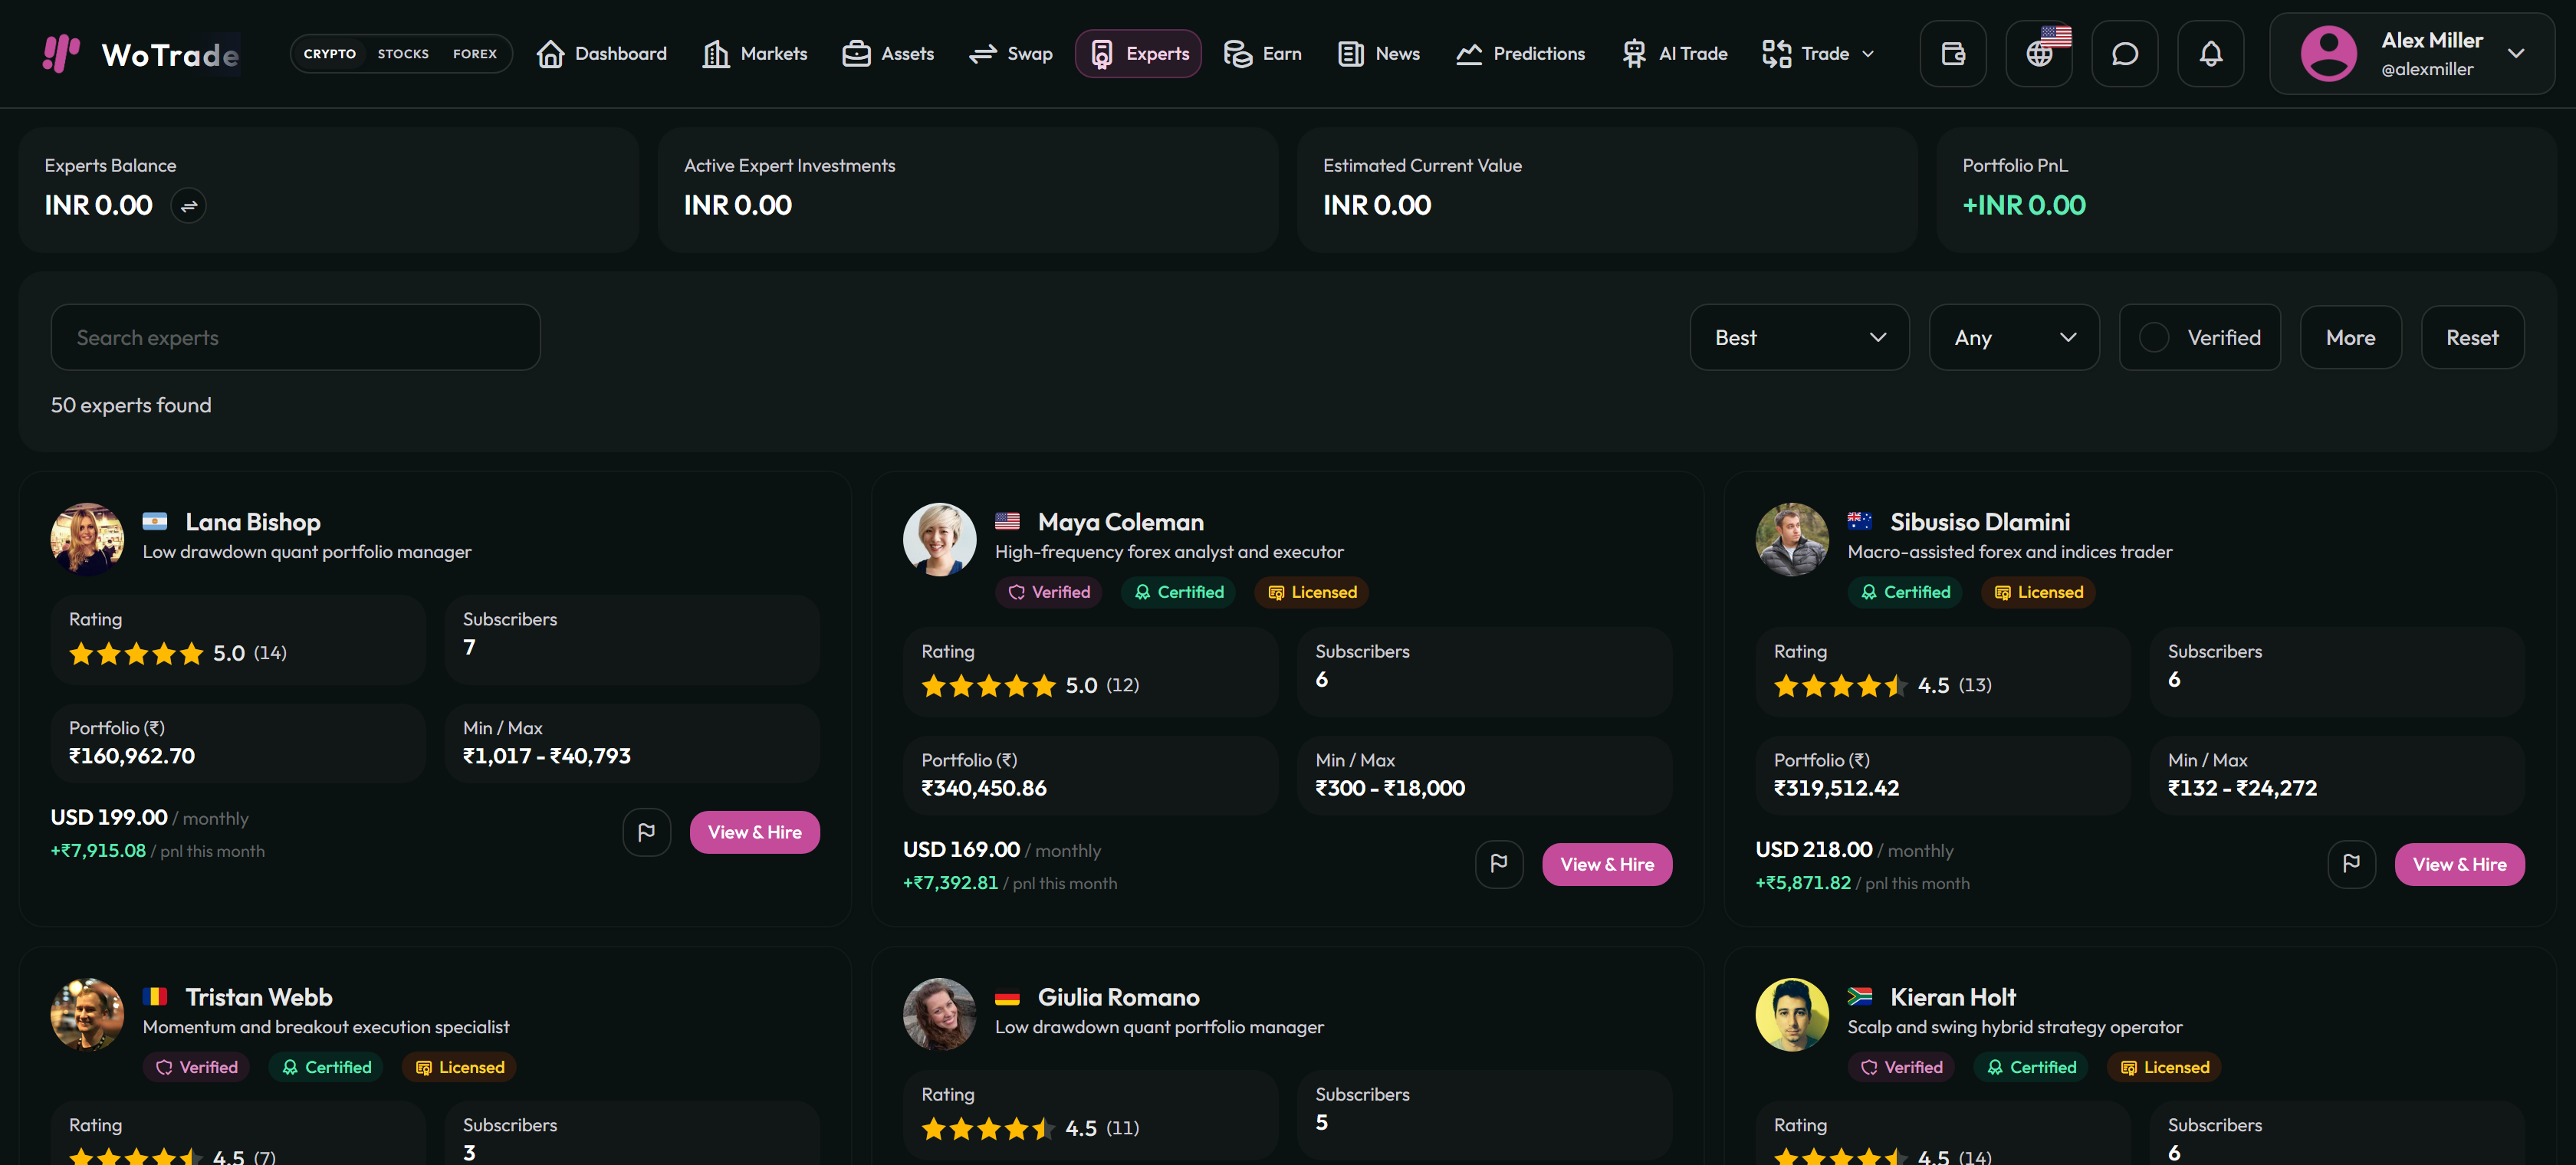Go to Dashboard
2576x1165 pixels.
tap(602, 54)
